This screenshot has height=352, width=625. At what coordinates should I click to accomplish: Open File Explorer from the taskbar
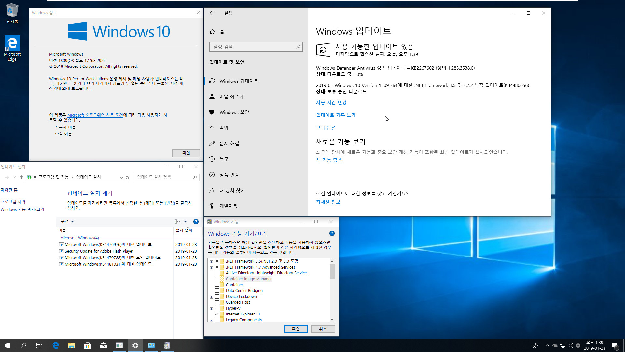[x=72, y=345]
